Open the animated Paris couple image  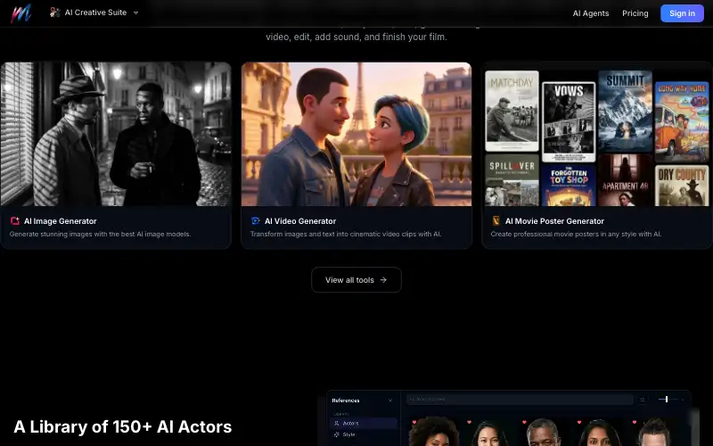[356, 134]
